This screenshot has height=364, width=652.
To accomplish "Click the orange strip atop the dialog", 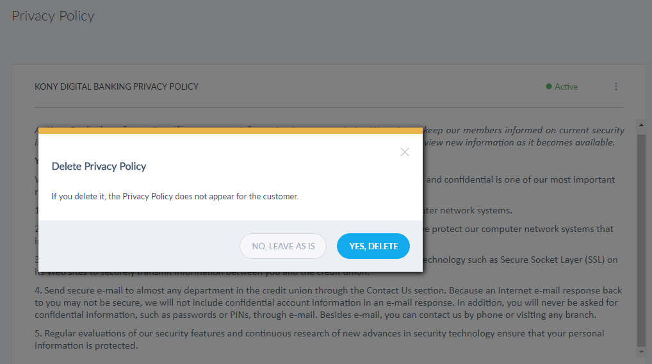I will pos(231,131).
